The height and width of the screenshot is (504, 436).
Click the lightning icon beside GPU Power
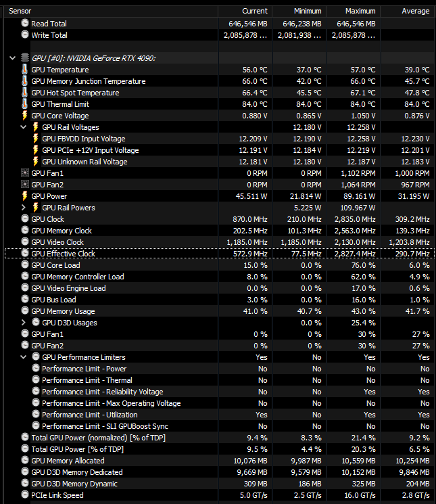point(25,196)
